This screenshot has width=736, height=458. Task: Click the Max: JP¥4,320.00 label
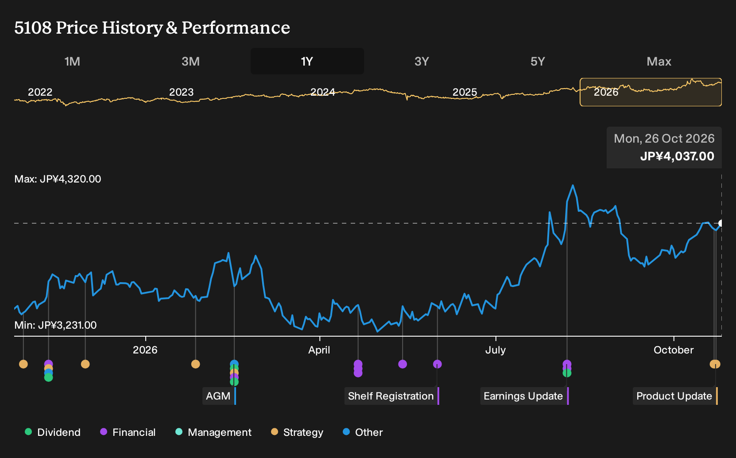tap(58, 179)
